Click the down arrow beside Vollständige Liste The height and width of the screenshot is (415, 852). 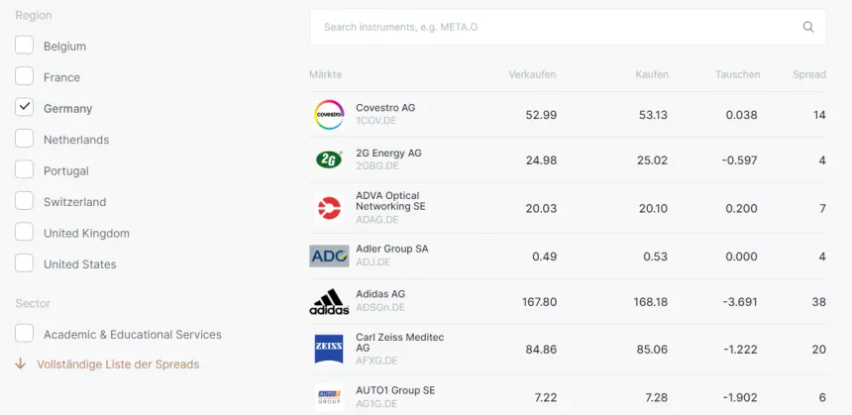click(x=20, y=363)
